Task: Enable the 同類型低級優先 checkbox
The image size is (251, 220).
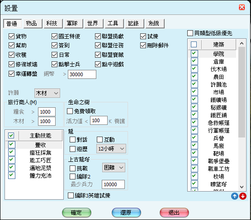Action: click(190, 33)
